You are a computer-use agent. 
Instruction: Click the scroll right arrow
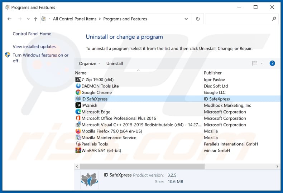(277, 167)
